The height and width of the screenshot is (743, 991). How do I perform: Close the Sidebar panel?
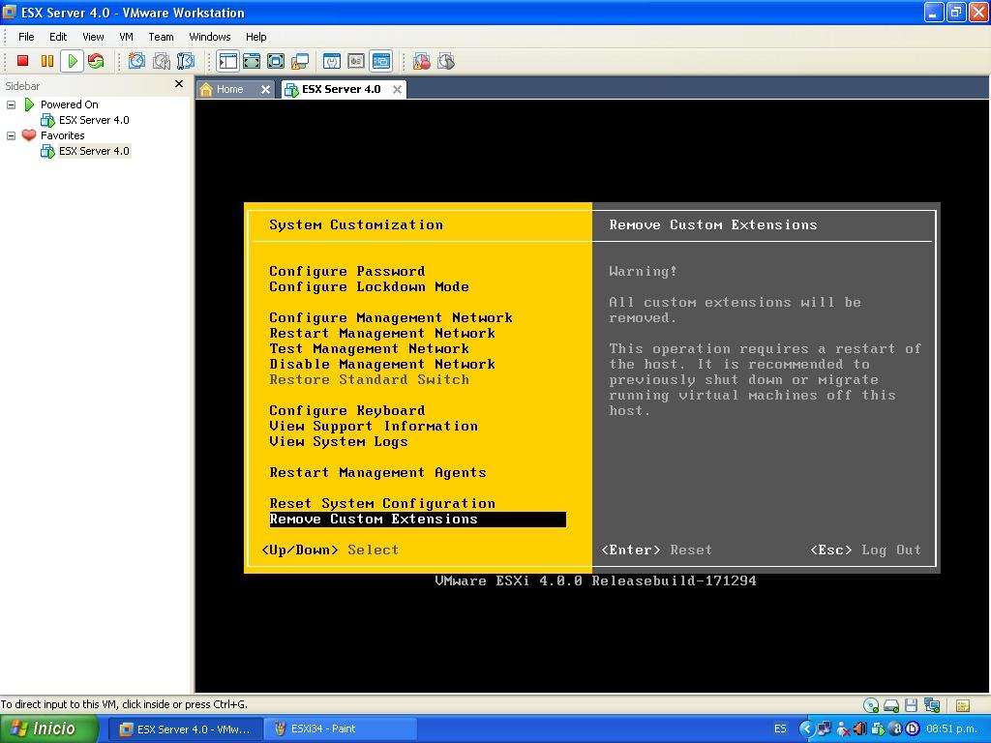[179, 84]
